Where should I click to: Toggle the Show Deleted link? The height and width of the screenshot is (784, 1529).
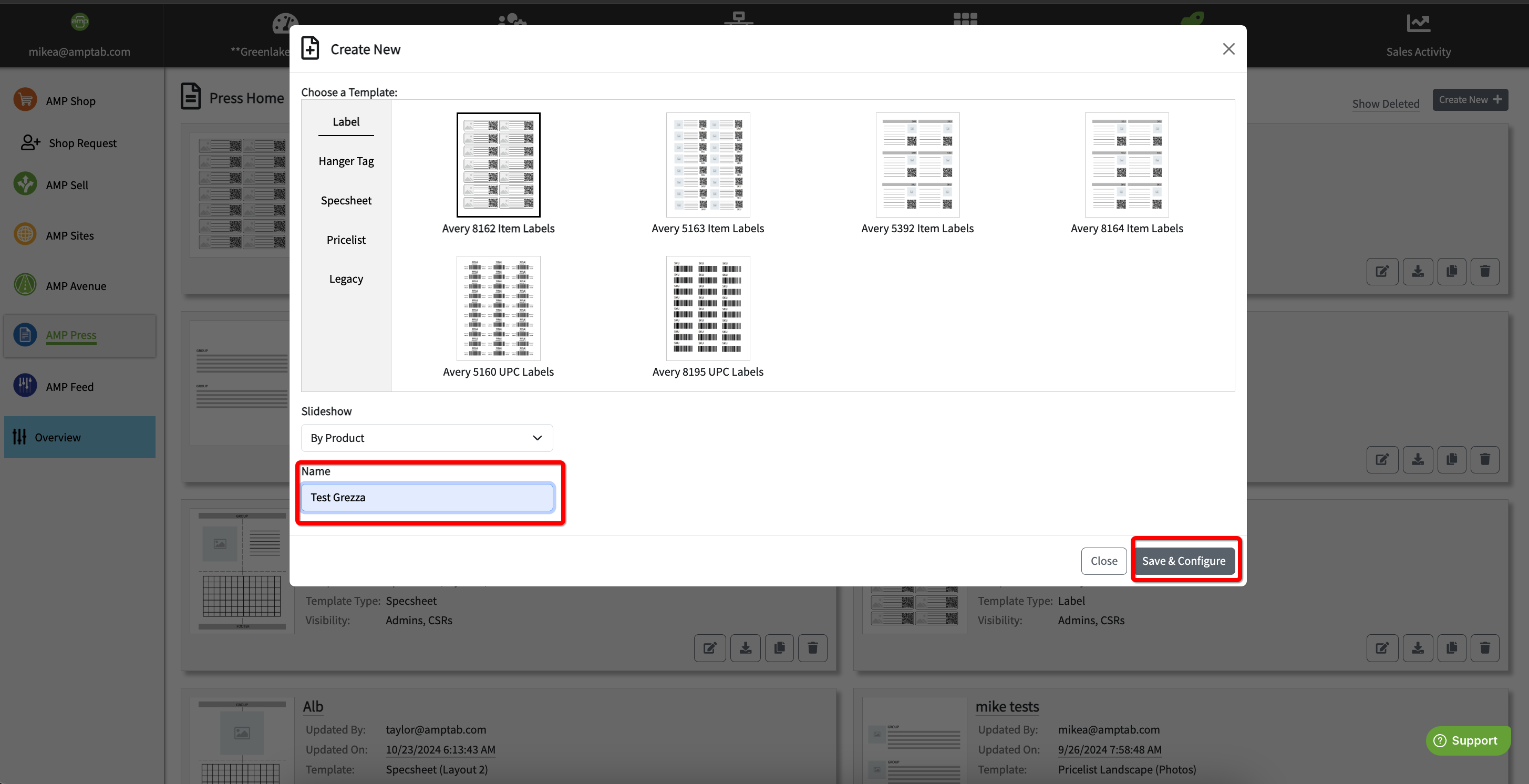click(1386, 104)
